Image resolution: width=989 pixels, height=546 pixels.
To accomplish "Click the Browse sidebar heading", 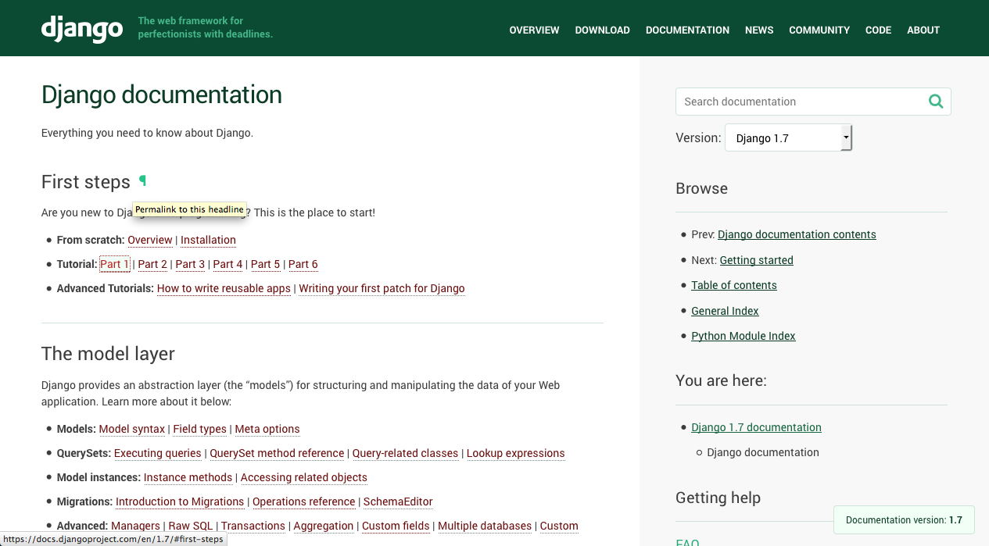I will (x=701, y=188).
